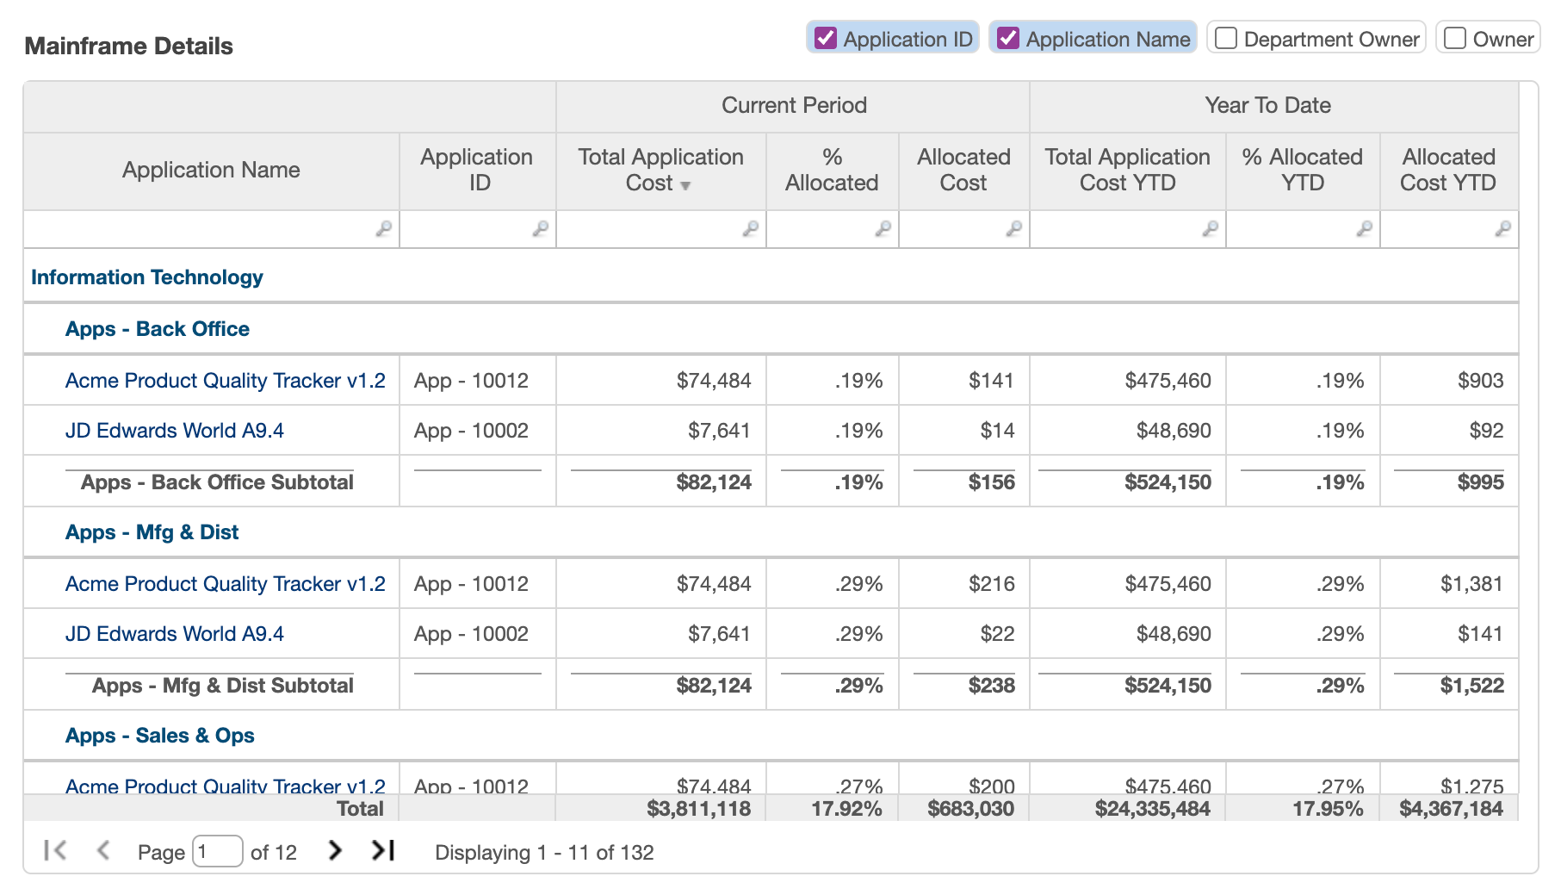Viewport: 1561px width, 895px height.
Task: Click the sort arrow on Total Application Cost
Action: pos(685,185)
